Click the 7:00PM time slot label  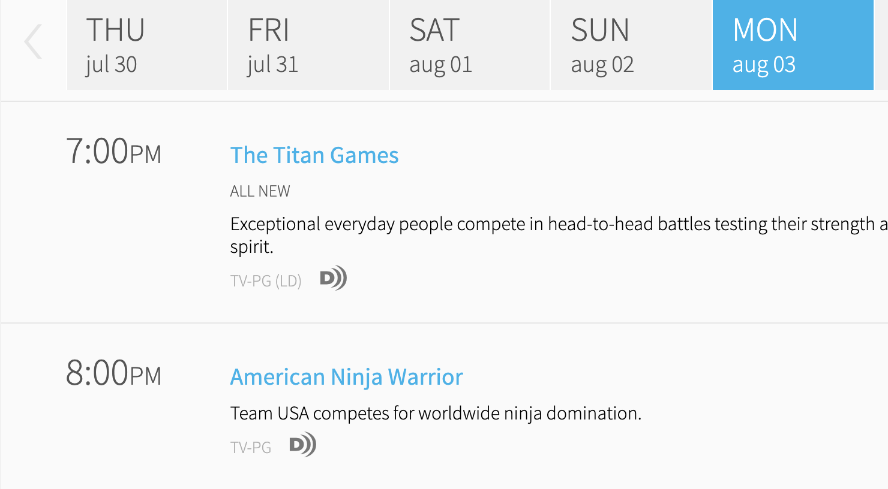[x=113, y=151]
